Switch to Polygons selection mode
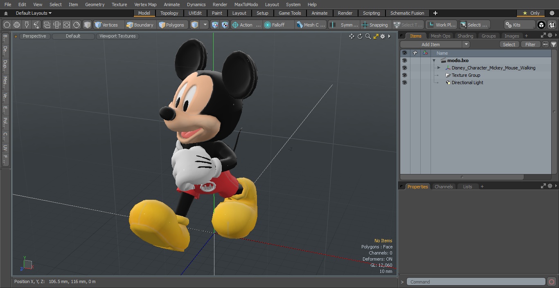The height and width of the screenshot is (288, 559). (x=171, y=25)
